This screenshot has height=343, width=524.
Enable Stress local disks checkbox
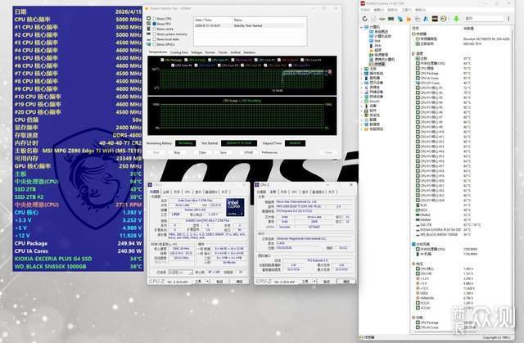pyautogui.click(x=155, y=39)
